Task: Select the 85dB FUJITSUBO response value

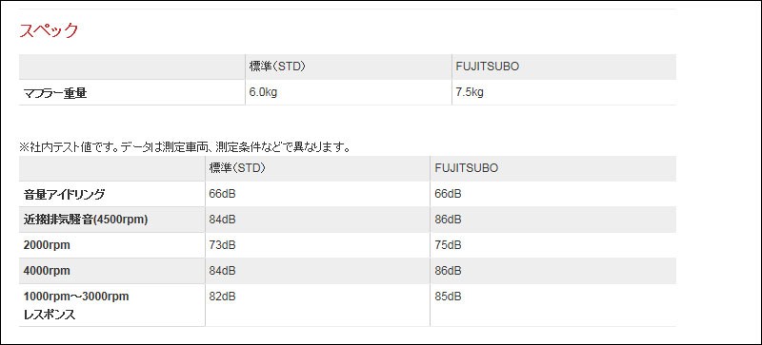Action: pyautogui.click(x=448, y=297)
